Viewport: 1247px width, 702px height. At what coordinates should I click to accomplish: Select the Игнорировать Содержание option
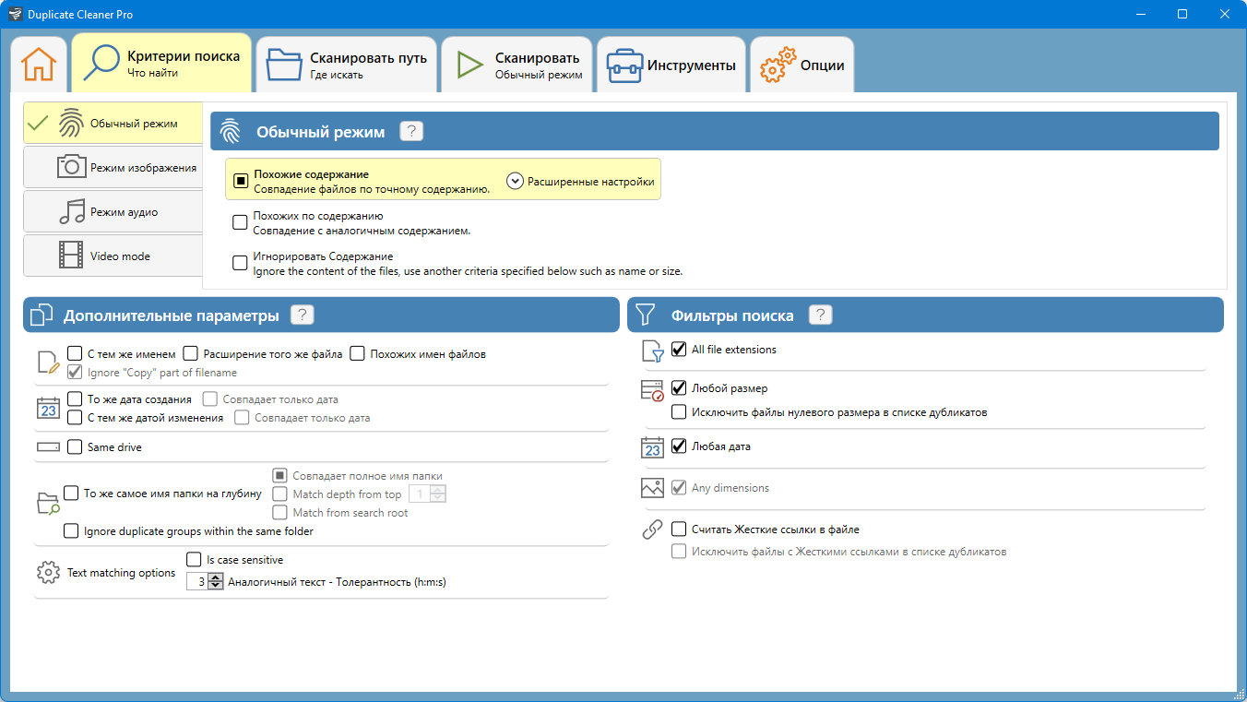click(x=240, y=263)
